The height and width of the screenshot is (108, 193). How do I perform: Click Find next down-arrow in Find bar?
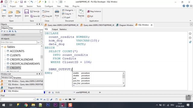pyautogui.click(x=41, y=99)
